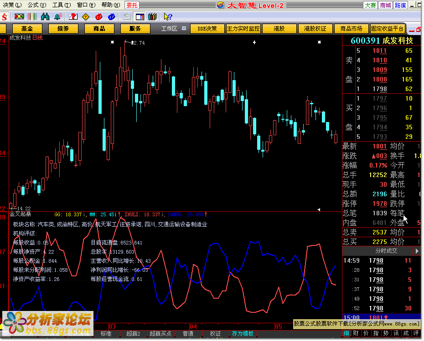The width and height of the screenshot is (424, 341).
Task: Click the yellow diamond arrow icon
Action: tap(86, 17)
